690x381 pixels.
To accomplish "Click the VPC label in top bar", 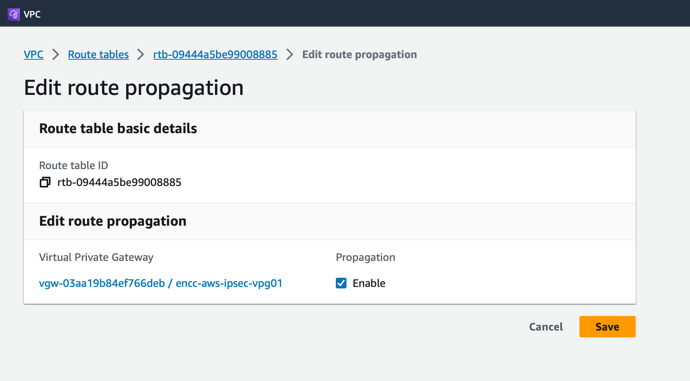I will (32, 15).
